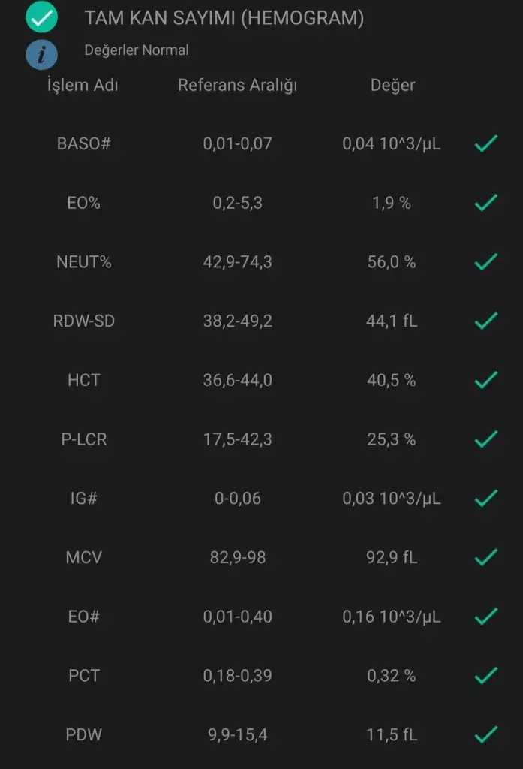
Task: Tap the checkmark in the IG# row
Action: click(x=486, y=498)
